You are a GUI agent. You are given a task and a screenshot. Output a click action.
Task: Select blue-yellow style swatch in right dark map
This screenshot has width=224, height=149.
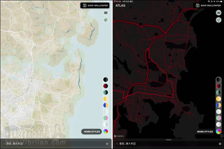click(219, 105)
